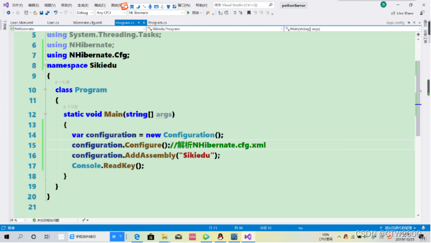Click the vertical scrollbar thumb in editor
This screenshot has height=243, width=431.
point(418,98)
